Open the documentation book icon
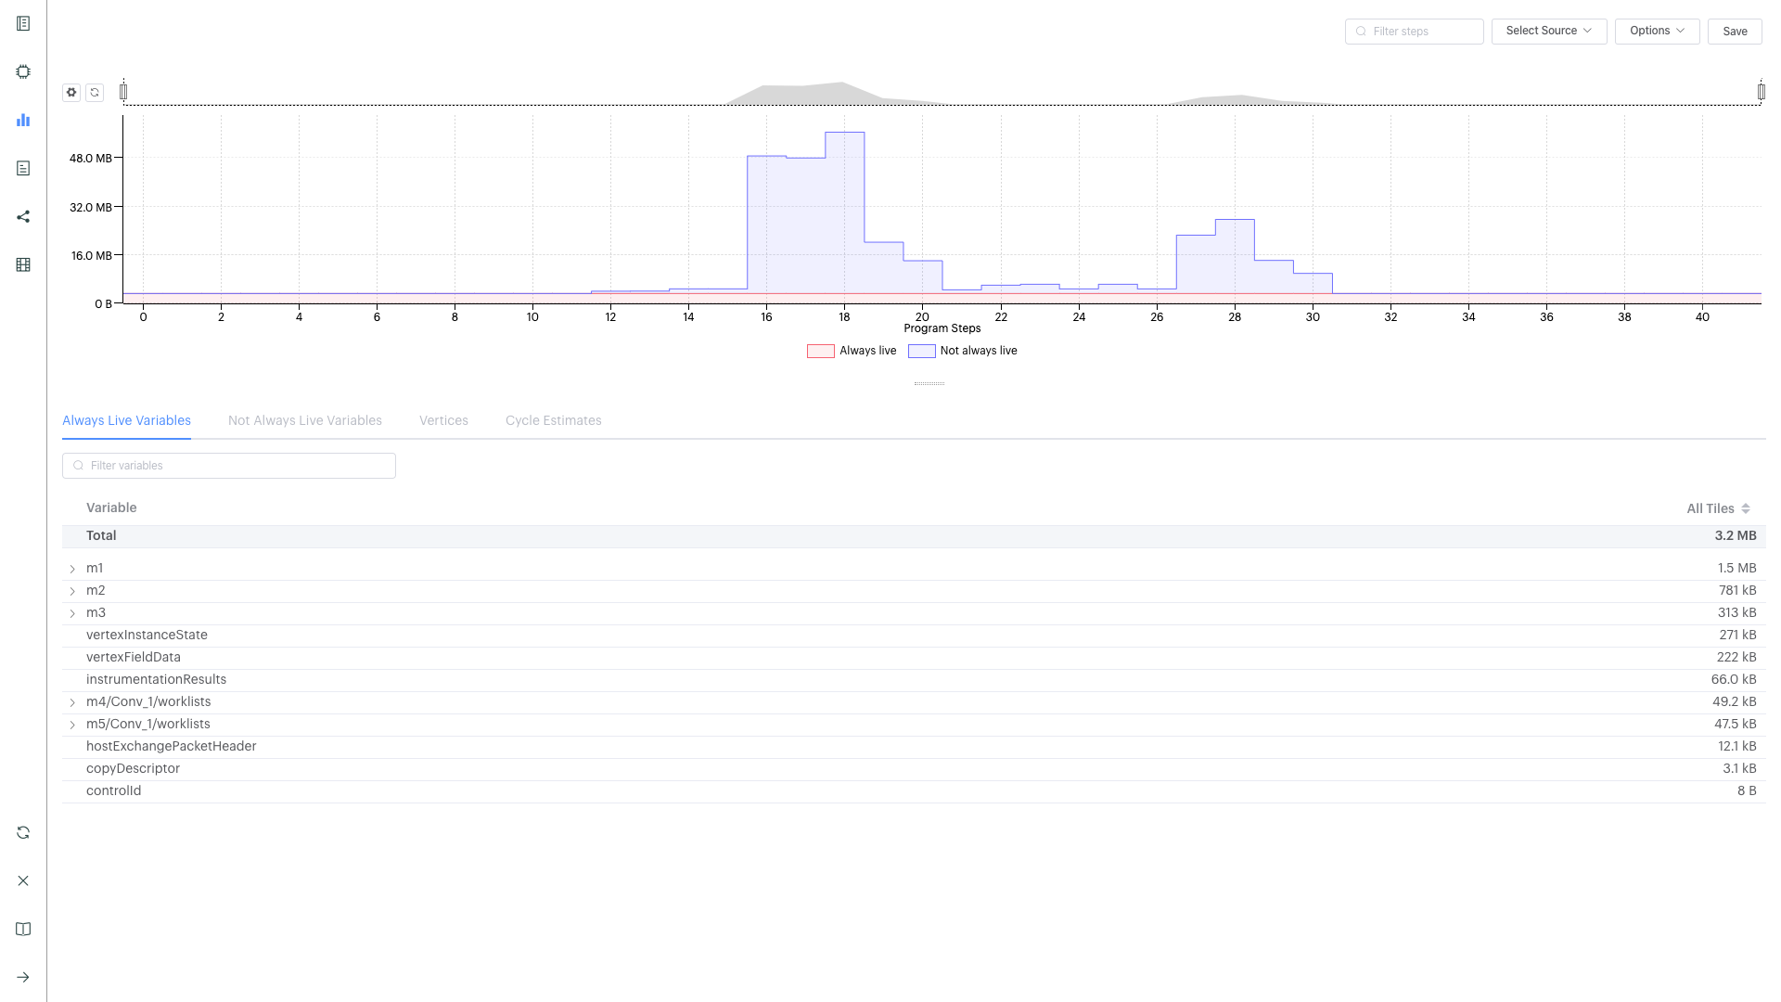The width and height of the screenshot is (1781, 1002). (23, 929)
